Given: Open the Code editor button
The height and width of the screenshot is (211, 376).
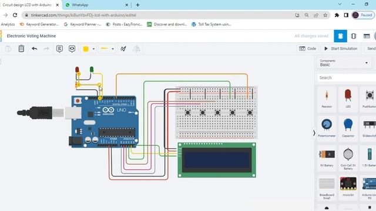Looking at the screenshot, I should [x=308, y=49].
